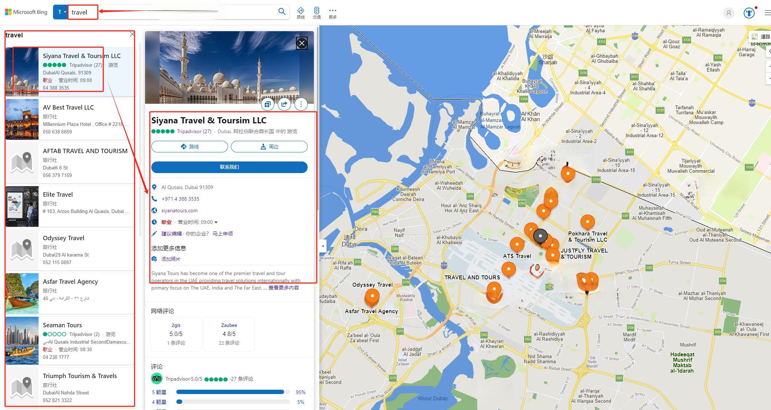This screenshot has height=410, width=771.
Task: Expand description via 查看更多内容
Action: click(284, 288)
